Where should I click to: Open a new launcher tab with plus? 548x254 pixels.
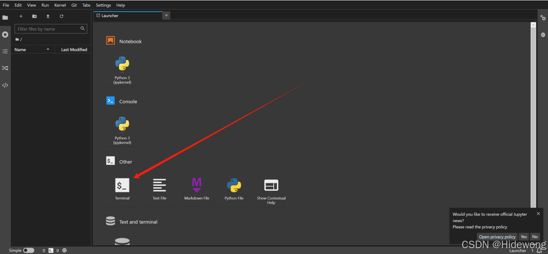166,15
